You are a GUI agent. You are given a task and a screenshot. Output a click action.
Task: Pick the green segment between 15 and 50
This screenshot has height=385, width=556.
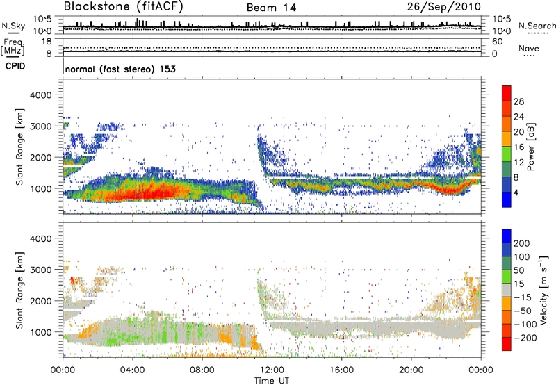pos(507,277)
